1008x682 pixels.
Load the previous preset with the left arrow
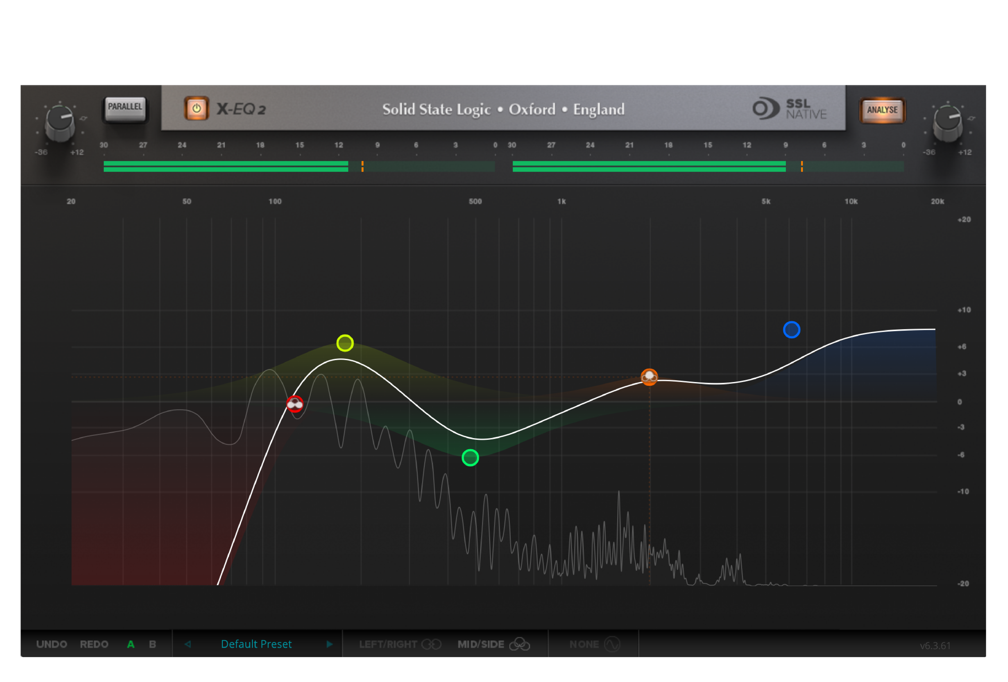pyautogui.click(x=188, y=644)
